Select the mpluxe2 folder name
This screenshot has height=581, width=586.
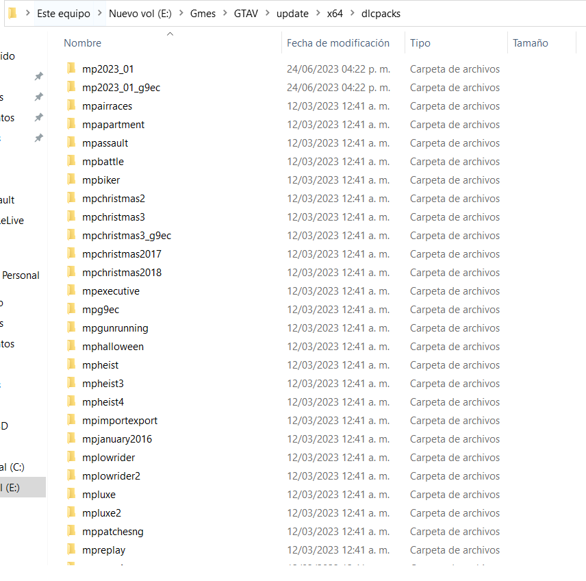click(x=101, y=513)
